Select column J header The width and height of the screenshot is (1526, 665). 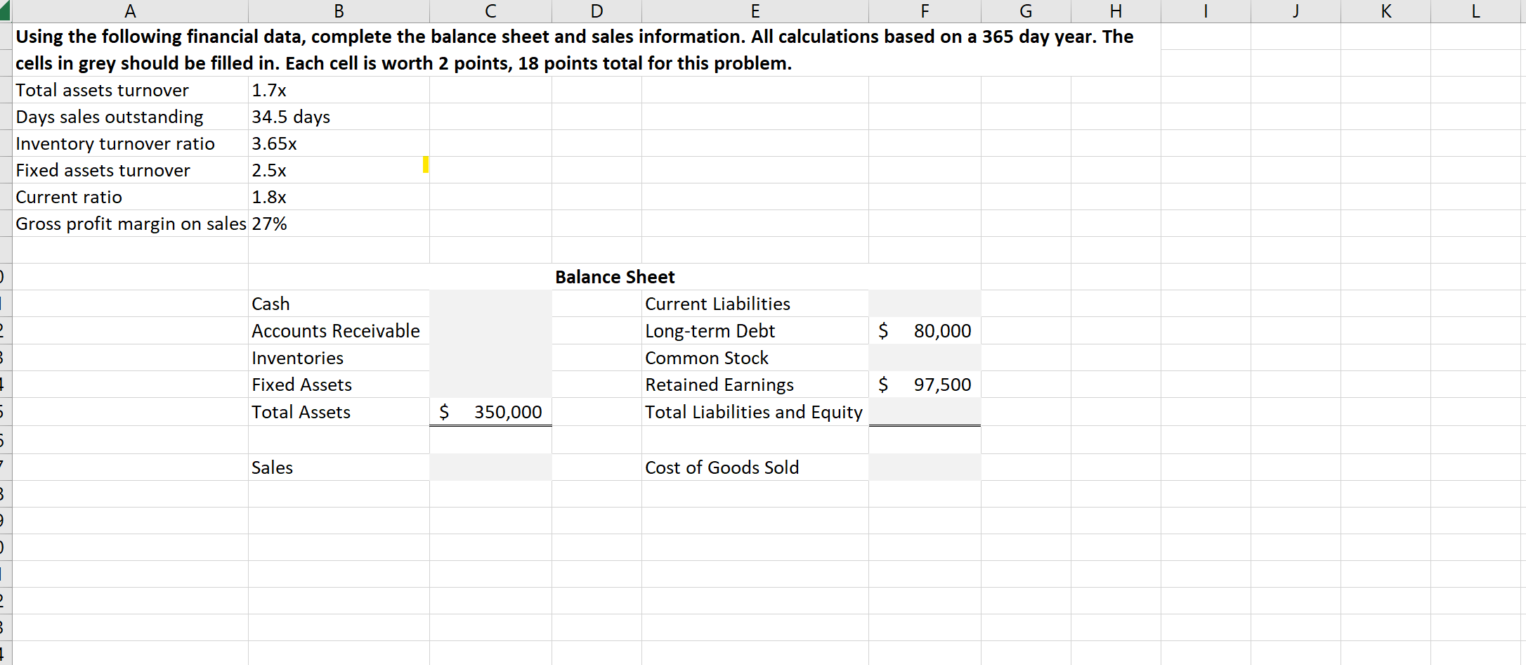coord(1296,11)
